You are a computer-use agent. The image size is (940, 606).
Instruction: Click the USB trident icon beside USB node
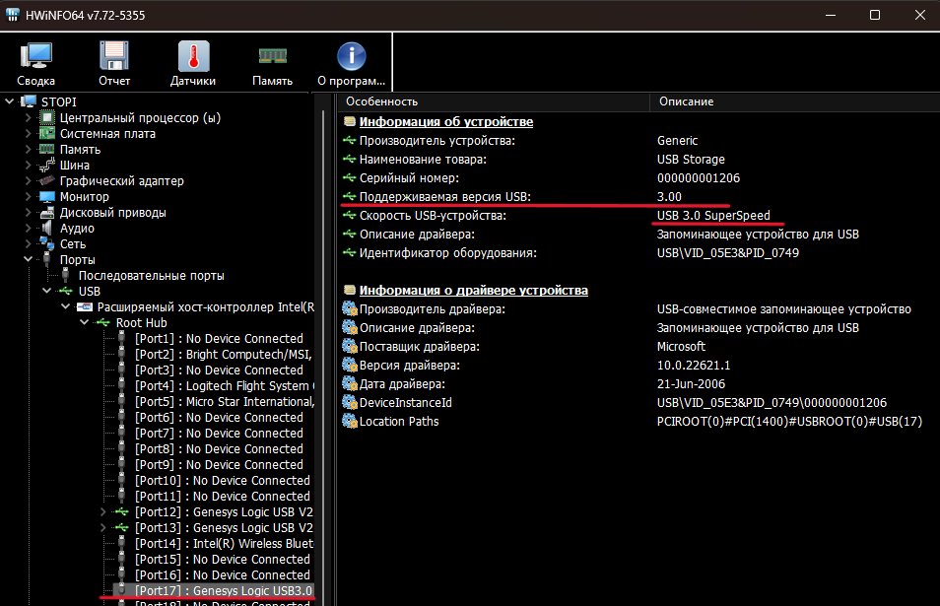tap(65, 291)
